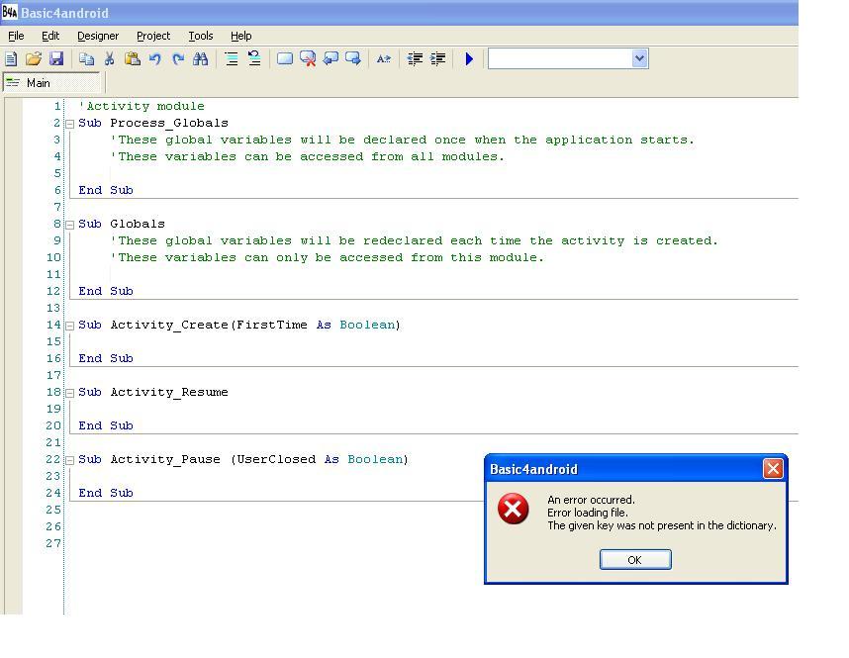This screenshot has height=658, width=849.
Task: Click the uncomment block icon
Action: [x=254, y=58]
